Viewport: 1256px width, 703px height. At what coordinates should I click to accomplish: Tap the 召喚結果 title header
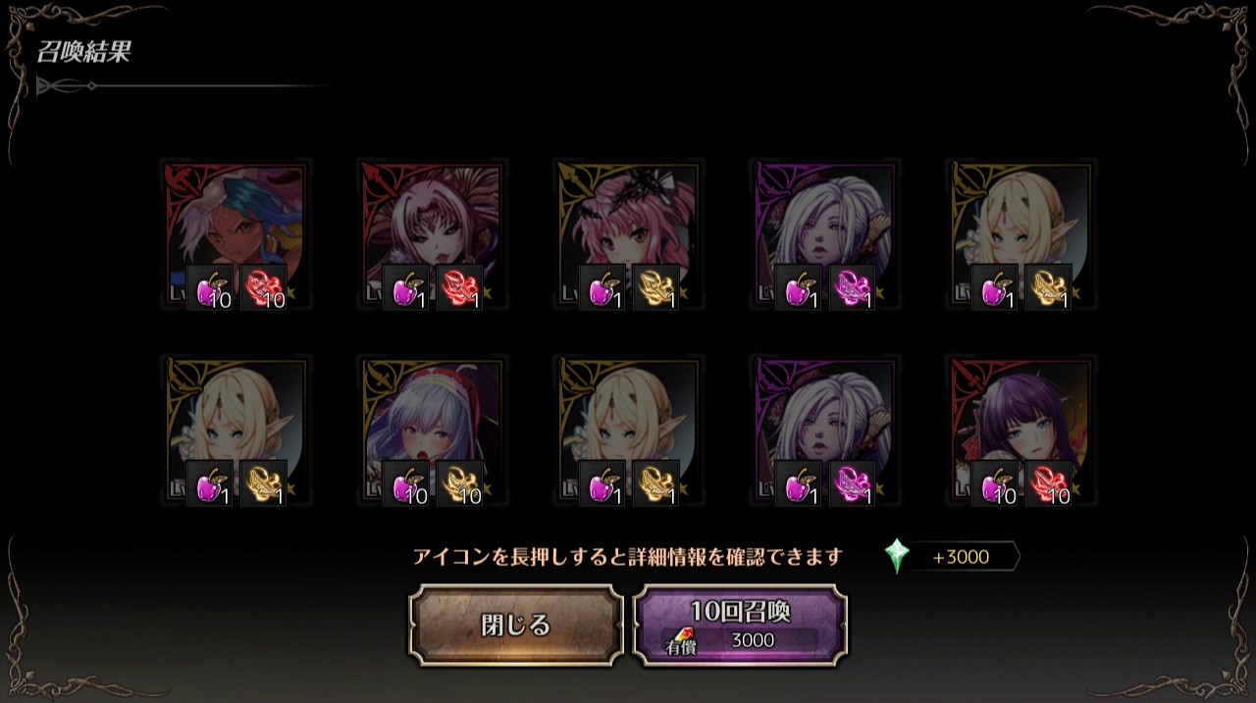click(83, 52)
